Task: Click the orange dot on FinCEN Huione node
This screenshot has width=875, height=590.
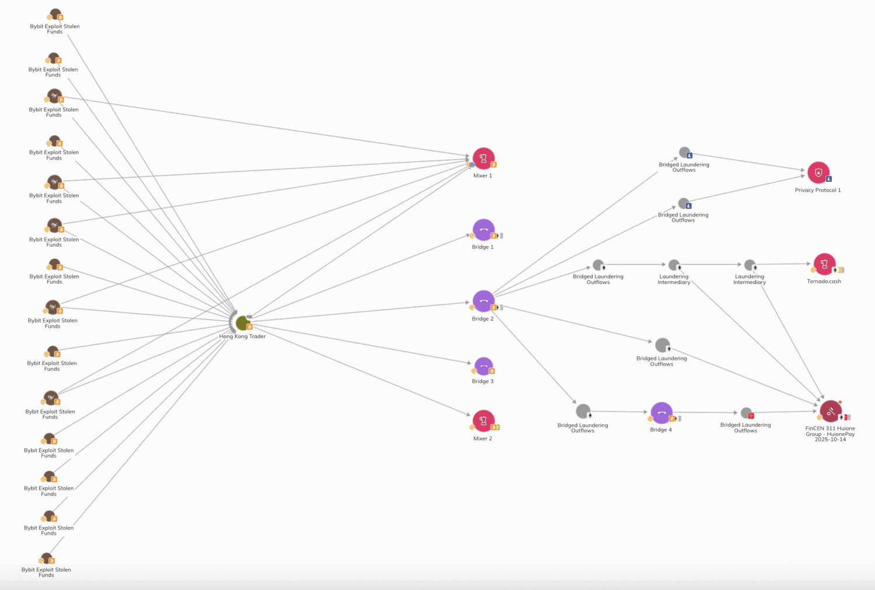Action: (840, 402)
